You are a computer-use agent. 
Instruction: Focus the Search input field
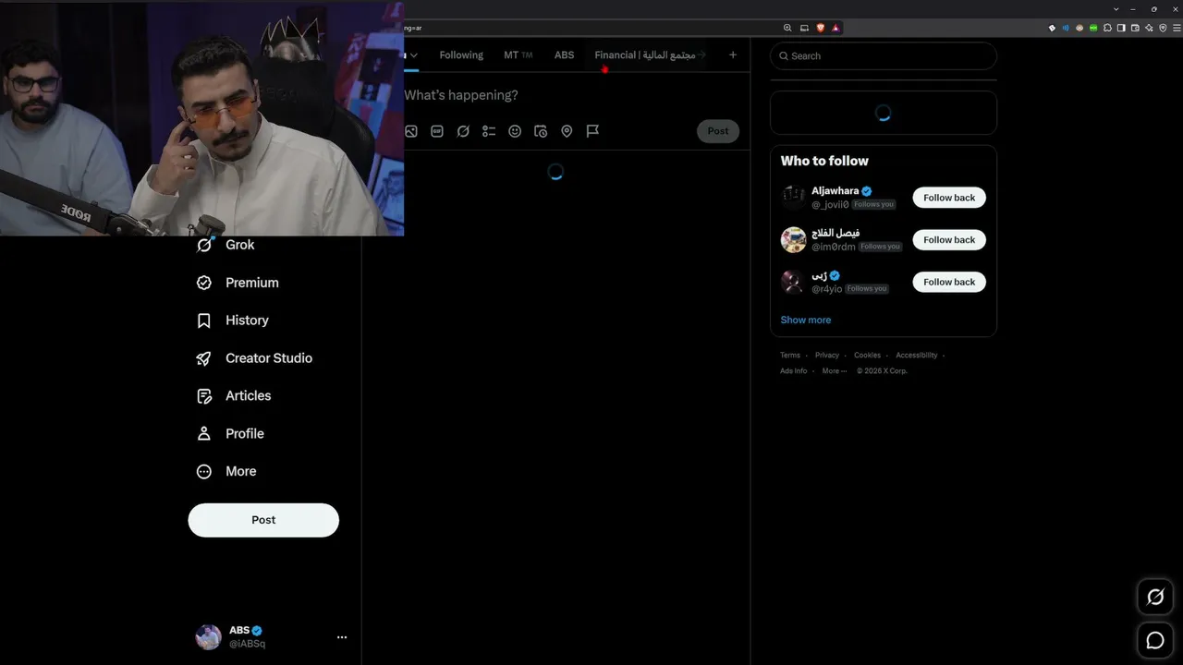(884, 56)
